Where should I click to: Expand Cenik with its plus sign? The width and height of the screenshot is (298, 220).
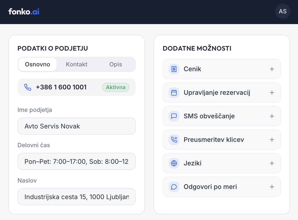pyautogui.click(x=272, y=69)
